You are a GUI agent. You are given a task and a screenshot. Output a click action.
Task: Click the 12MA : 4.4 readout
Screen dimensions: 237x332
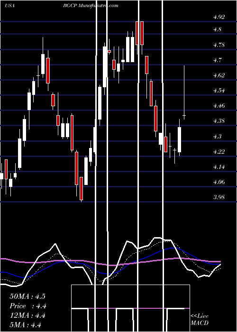[27, 315]
